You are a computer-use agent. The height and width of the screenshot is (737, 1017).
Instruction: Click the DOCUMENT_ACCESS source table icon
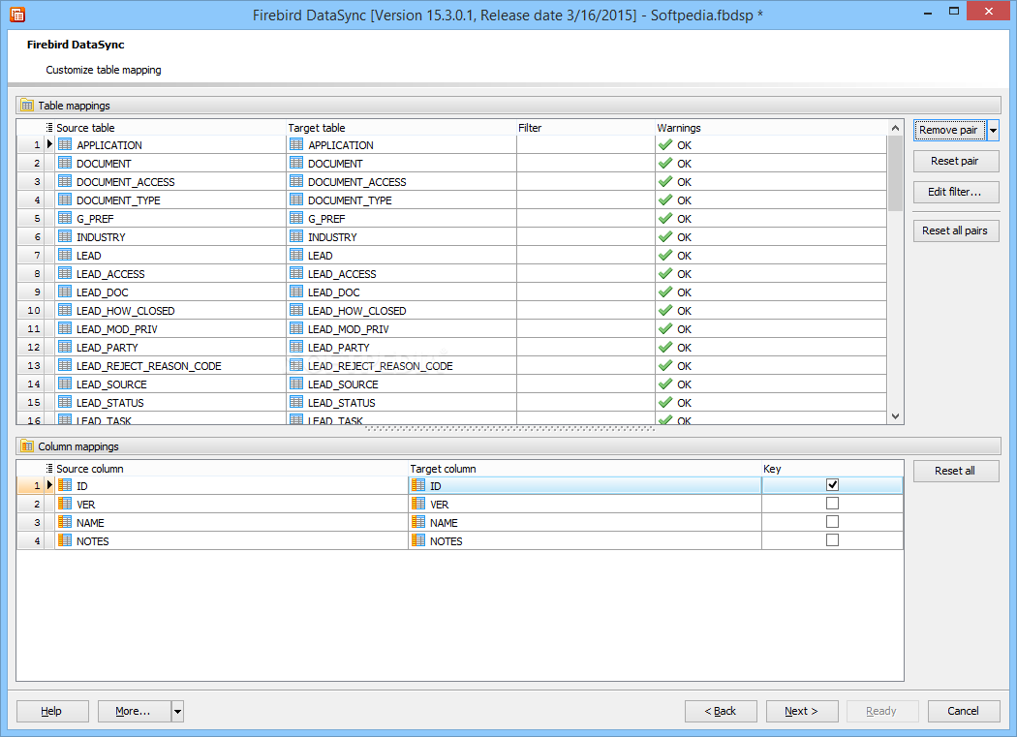click(x=65, y=181)
